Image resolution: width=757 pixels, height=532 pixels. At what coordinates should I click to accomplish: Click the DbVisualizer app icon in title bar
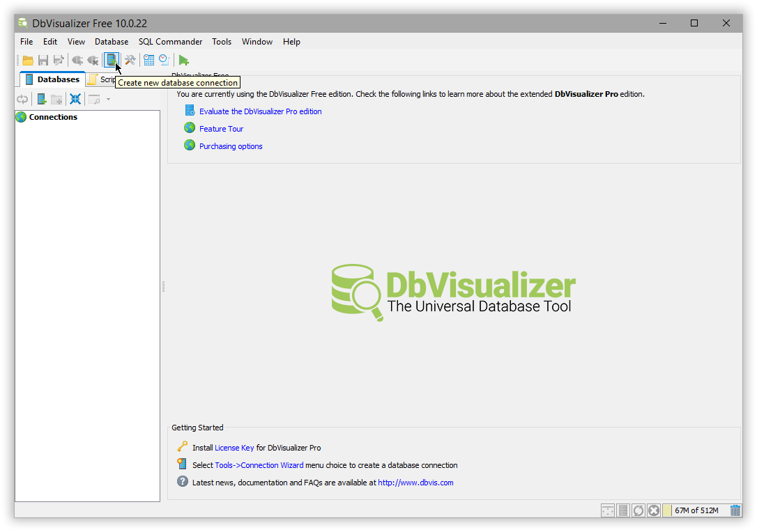(23, 23)
